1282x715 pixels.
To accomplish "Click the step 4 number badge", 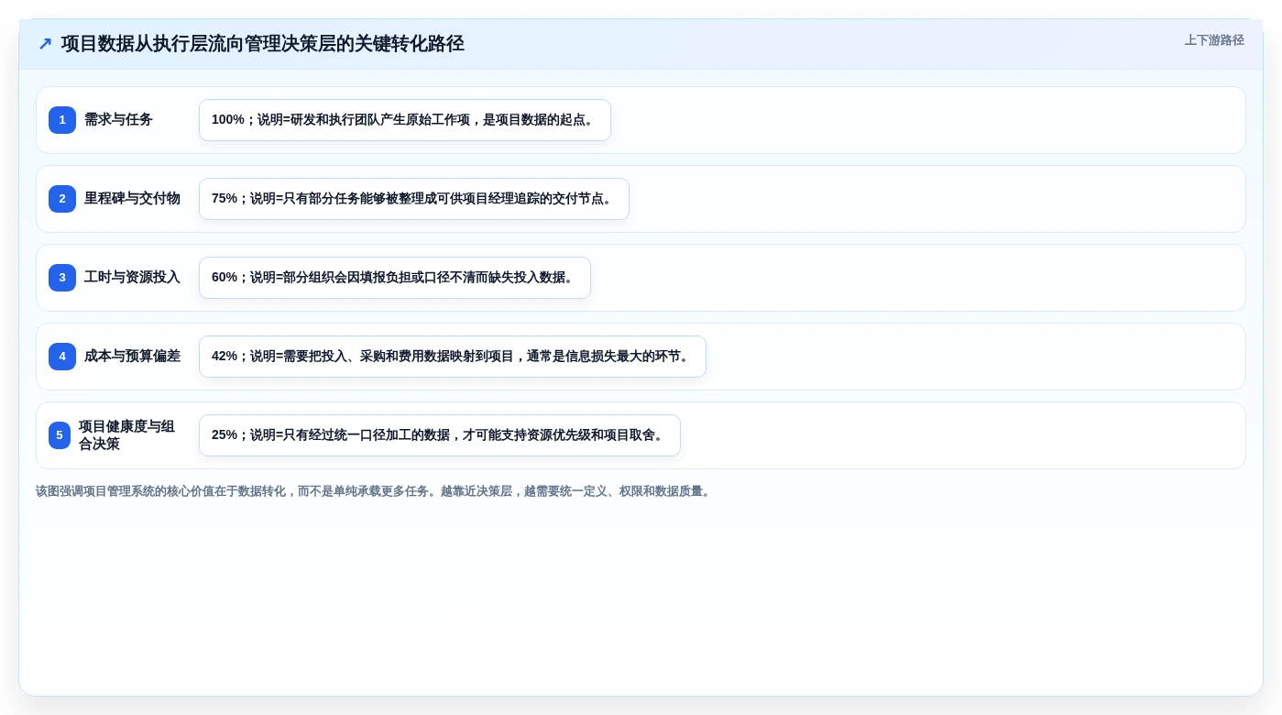I will tap(62, 357).
